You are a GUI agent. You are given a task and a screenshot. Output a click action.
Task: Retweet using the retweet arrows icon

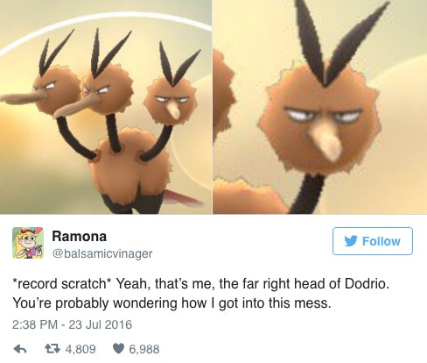click(52, 348)
